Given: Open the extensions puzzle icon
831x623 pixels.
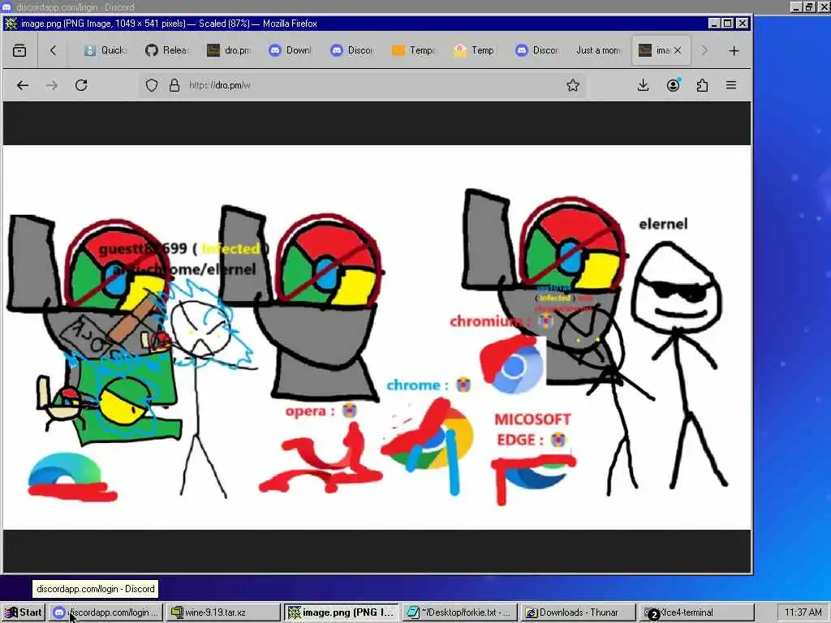Looking at the screenshot, I should 702,85.
